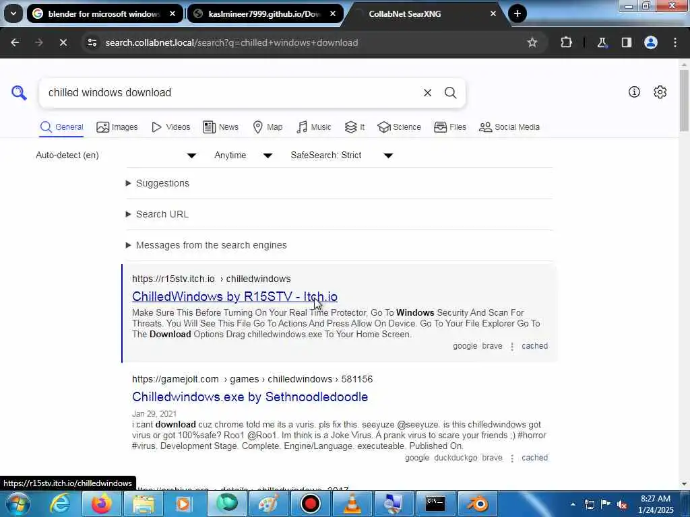Switch to kaslmineer7999.github.io tab

[x=265, y=13]
